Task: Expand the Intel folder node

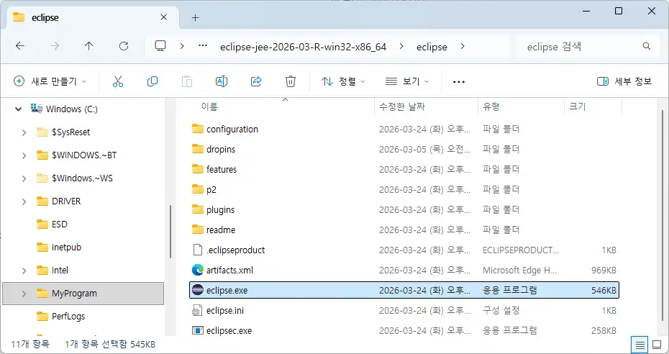Action: pyautogui.click(x=24, y=271)
